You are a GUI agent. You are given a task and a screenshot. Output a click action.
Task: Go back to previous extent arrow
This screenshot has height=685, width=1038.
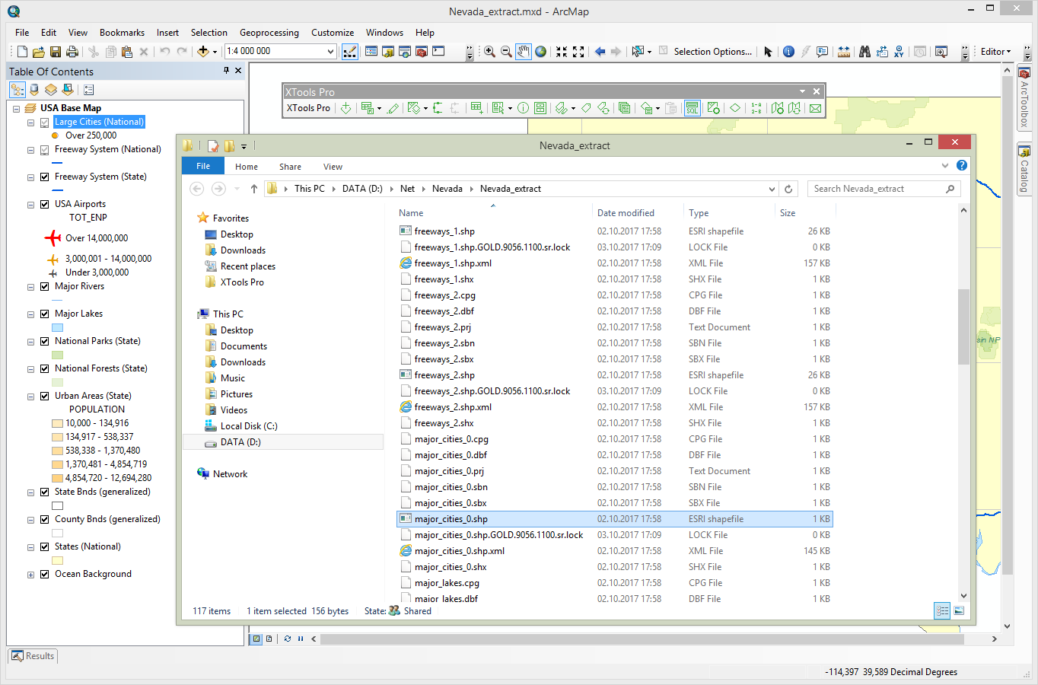pos(600,52)
